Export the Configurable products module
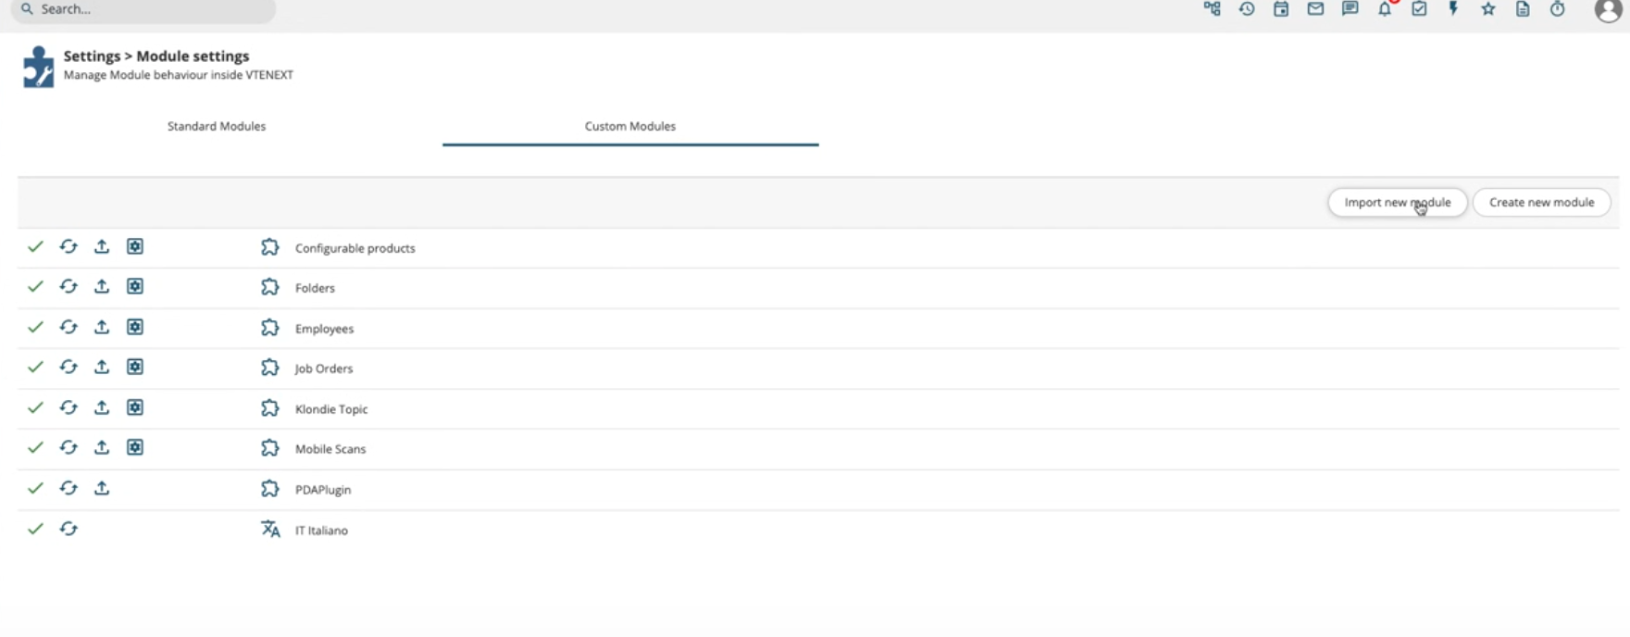Image resolution: width=1630 pixels, height=637 pixels. pyautogui.click(x=102, y=246)
